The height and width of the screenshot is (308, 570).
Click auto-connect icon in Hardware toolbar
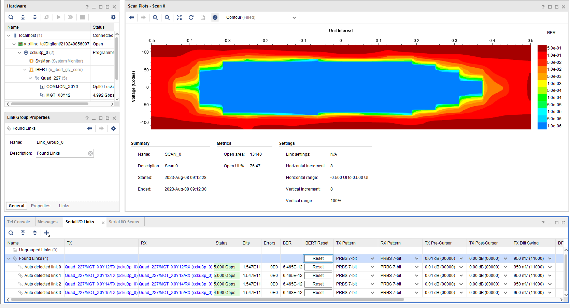point(47,17)
